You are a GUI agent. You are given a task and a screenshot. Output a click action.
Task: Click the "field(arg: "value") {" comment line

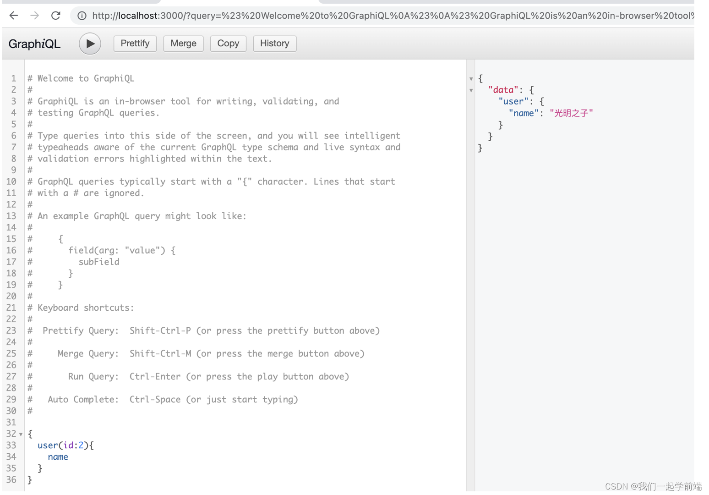(101, 251)
